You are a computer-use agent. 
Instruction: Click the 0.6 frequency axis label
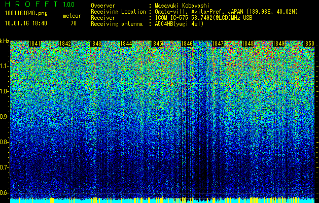pyautogui.click(x=4, y=193)
